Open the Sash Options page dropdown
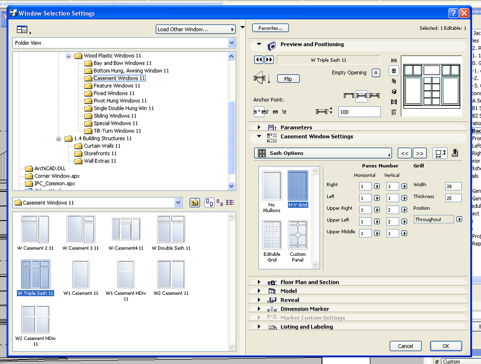Screen dimensions: 481x364 pyautogui.click(x=323, y=153)
